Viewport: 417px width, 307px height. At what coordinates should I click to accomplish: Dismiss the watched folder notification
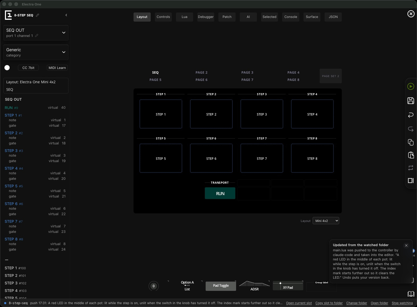pyautogui.click(x=406, y=246)
